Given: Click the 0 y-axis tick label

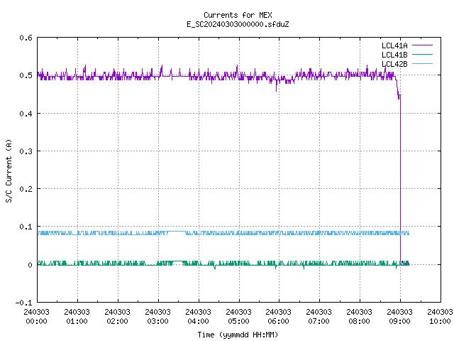Looking at the screenshot, I should pyautogui.click(x=30, y=265).
